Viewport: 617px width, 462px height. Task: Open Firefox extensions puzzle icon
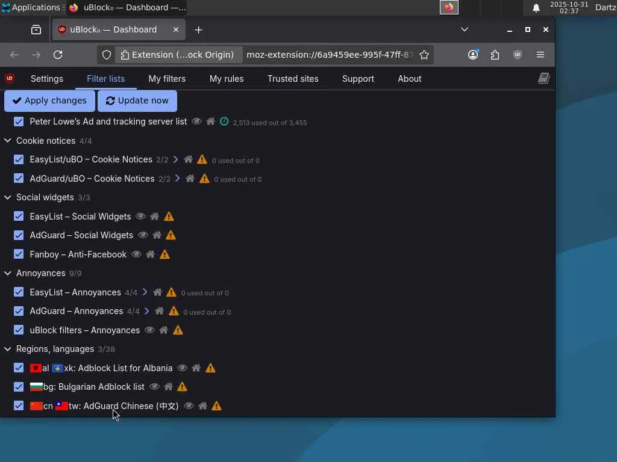tap(495, 55)
